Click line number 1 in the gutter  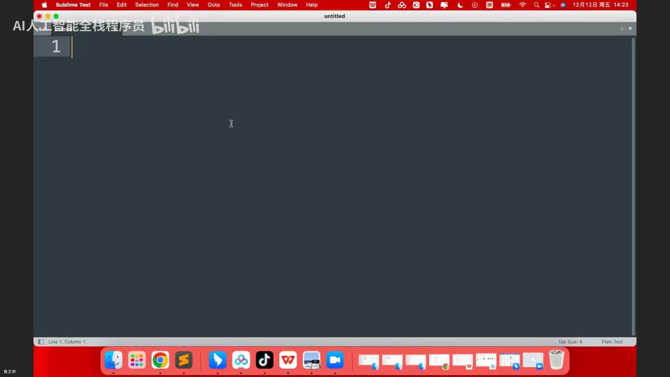tap(56, 47)
